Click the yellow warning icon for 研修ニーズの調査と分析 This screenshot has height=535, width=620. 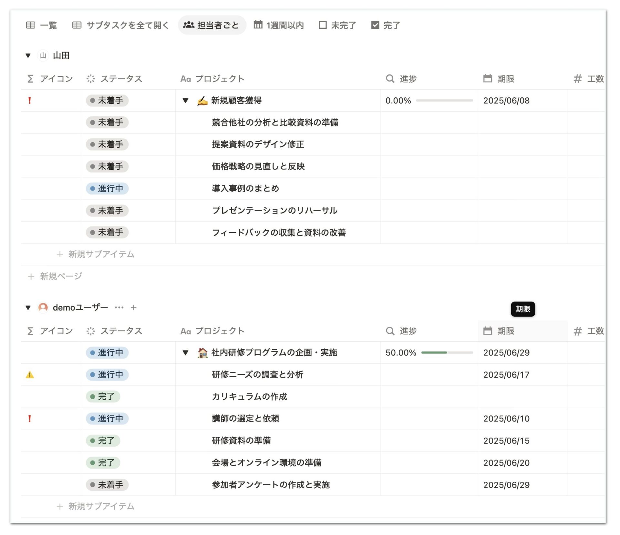click(x=30, y=375)
